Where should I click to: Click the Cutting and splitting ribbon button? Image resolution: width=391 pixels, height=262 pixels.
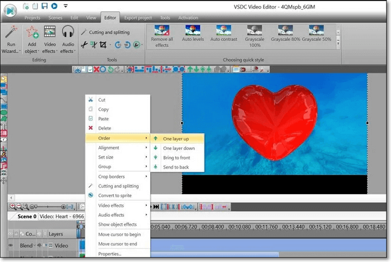107,32
